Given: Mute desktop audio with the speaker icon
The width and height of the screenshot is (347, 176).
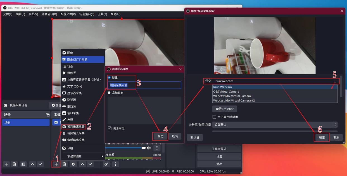Looking at the screenshot, I should (149, 148).
